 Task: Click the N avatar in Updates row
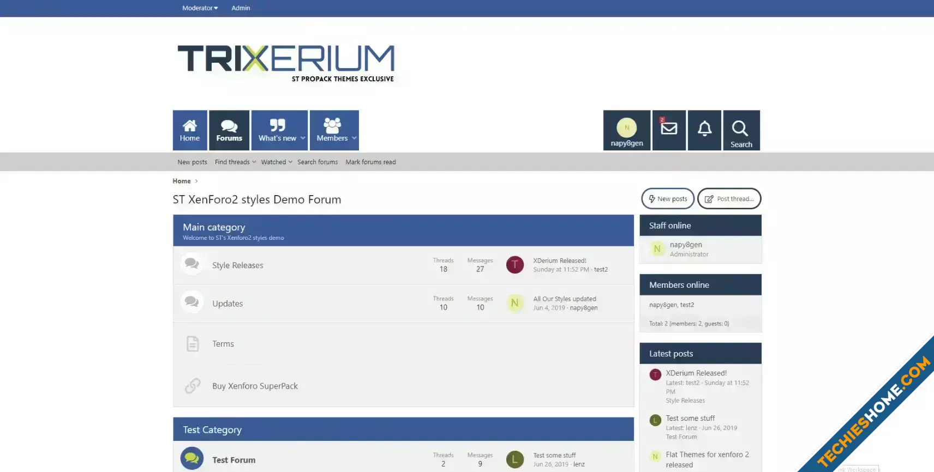point(515,303)
